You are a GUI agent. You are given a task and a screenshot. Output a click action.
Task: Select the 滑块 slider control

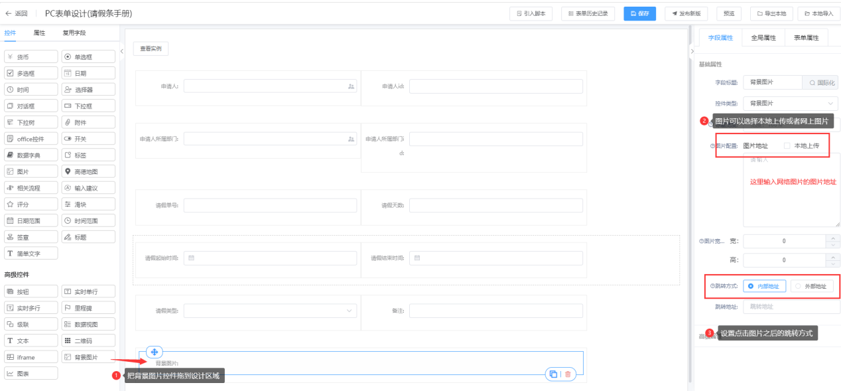88,204
